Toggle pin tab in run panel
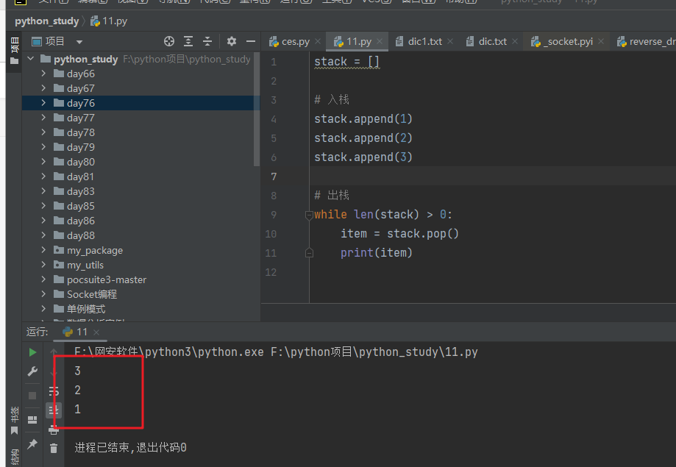Viewport: 676px width, 467px height. [32, 443]
